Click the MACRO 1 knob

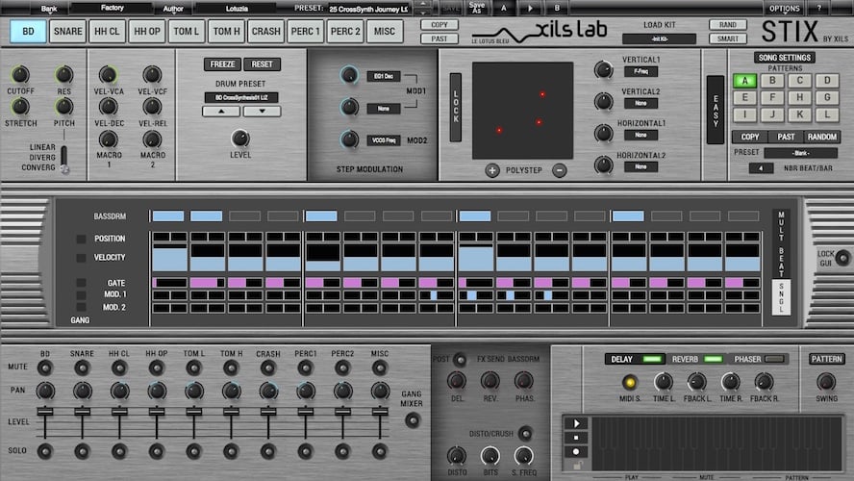(x=108, y=139)
